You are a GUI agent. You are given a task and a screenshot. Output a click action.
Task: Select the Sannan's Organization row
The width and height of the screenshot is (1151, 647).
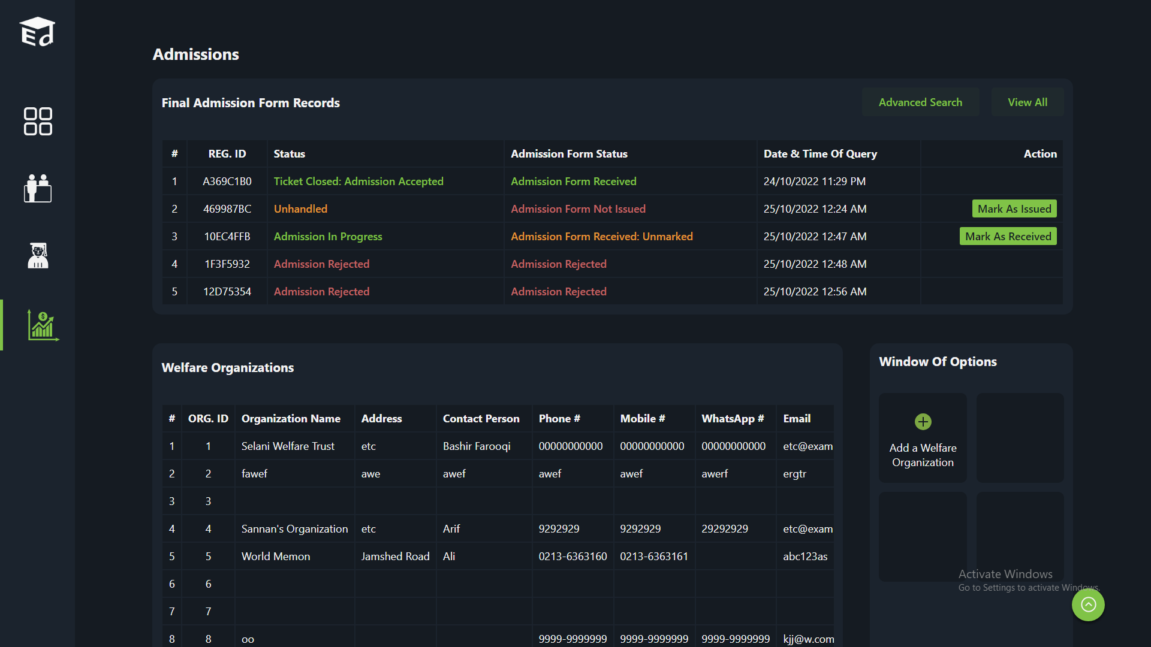click(294, 529)
